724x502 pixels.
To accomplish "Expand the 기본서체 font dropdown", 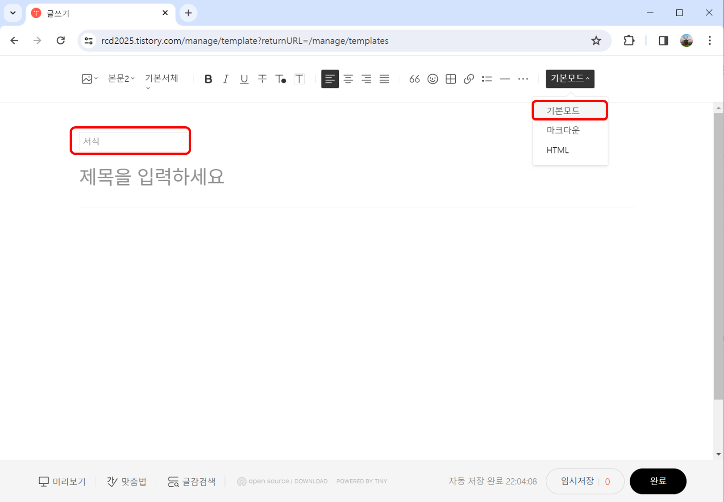I will tap(162, 80).
